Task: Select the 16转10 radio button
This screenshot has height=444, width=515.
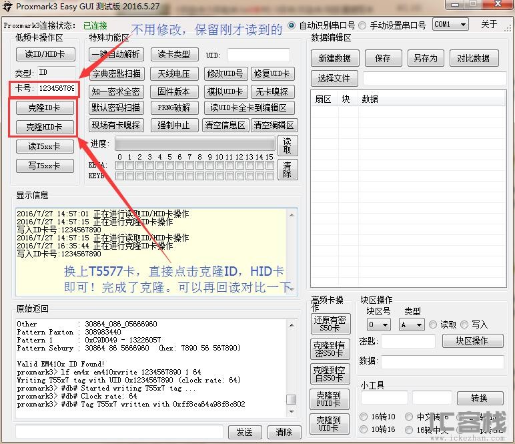Action: [364, 417]
